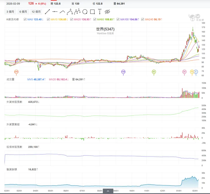Select the circle drawing tool
The height and width of the screenshot is (194, 210).
(x=85, y=12)
